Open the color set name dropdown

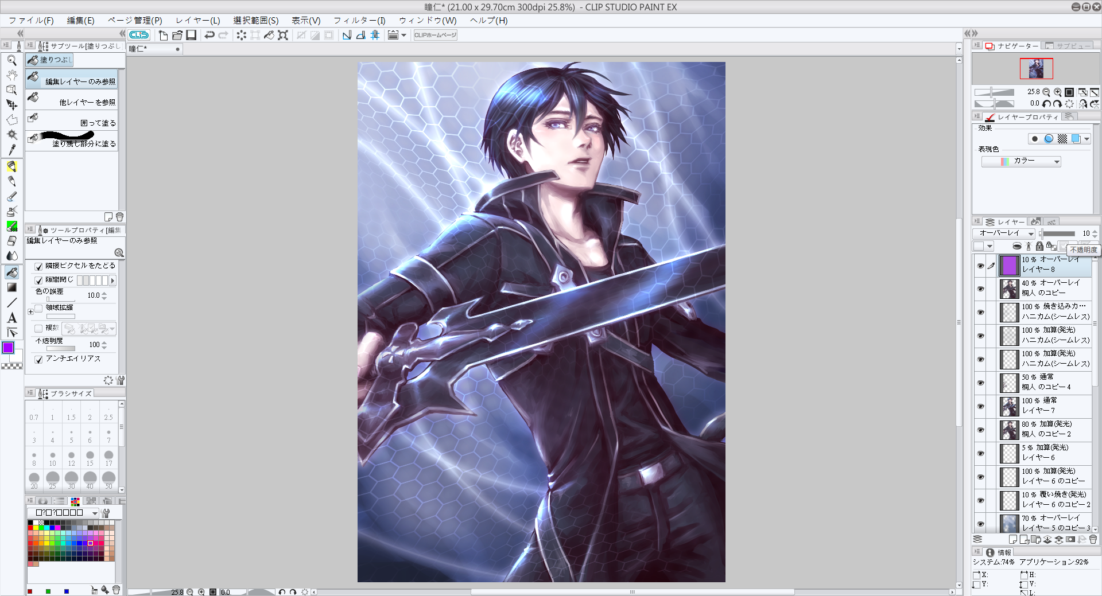[63, 513]
